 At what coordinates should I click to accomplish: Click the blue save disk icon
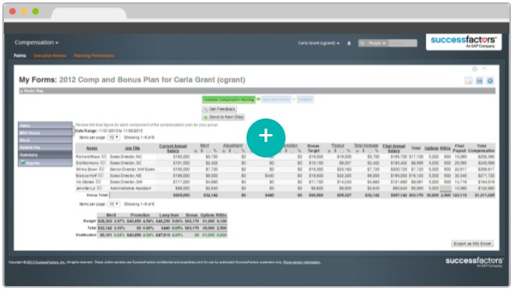click(479, 80)
